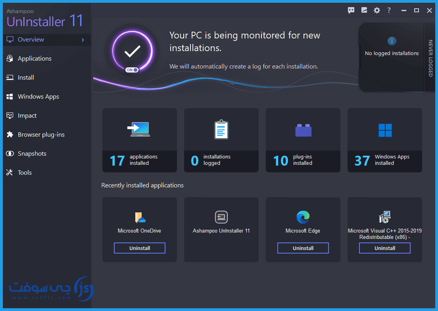Open the 37 Windows Apps installed tile
The image size is (438, 311).
(x=385, y=140)
